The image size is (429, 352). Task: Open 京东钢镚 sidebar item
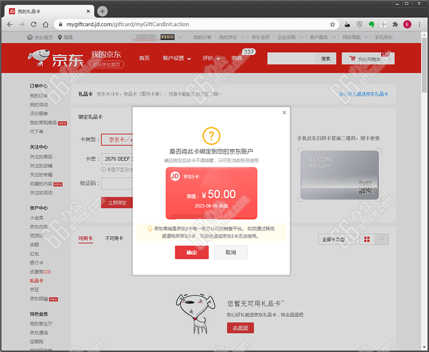click(39, 299)
